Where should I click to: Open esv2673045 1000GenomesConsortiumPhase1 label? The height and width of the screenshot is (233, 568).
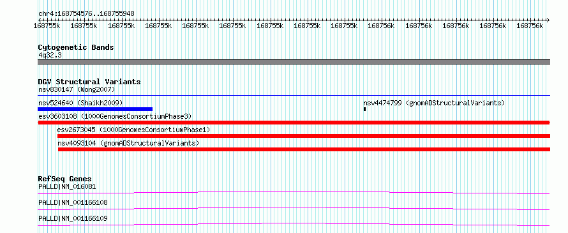(133, 130)
